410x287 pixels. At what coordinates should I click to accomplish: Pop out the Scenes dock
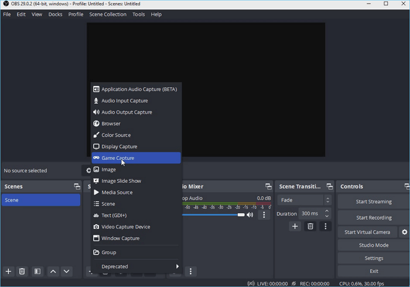pyautogui.click(x=77, y=186)
